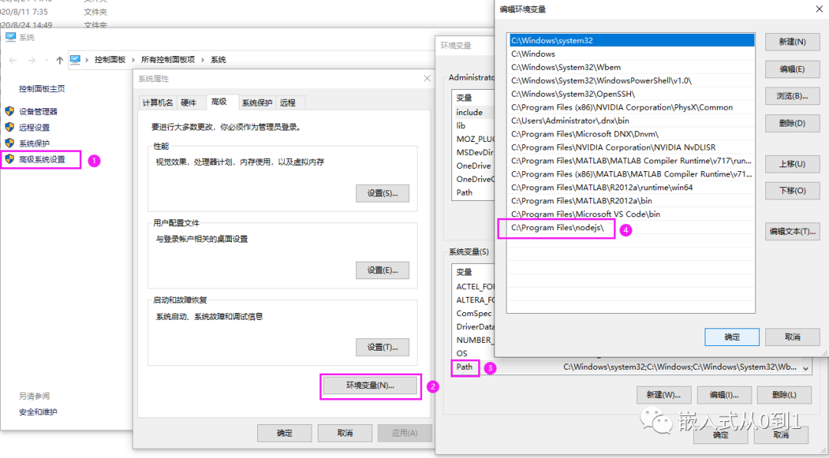Click 新建(W) system variable button

point(663,394)
